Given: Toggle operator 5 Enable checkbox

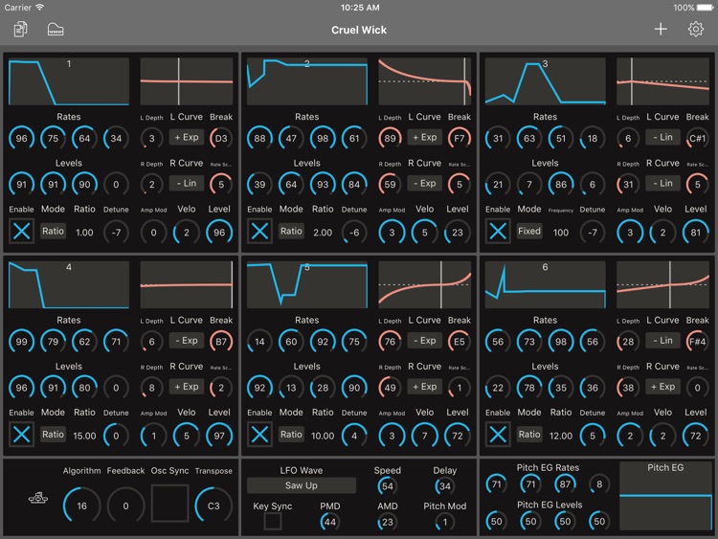Looking at the screenshot, I should pyautogui.click(x=259, y=434).
